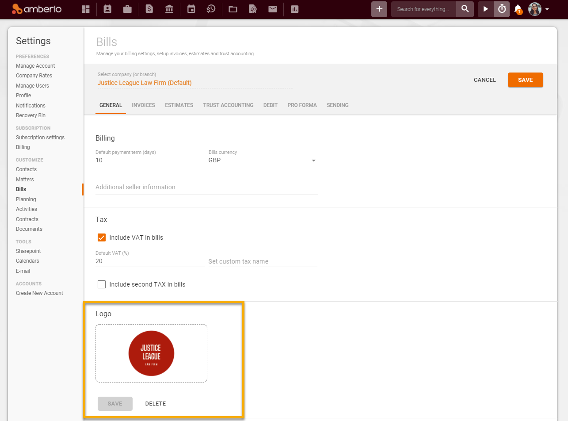Open Matters via the briefcase icon
Screen dimensions: 568x421
pos(127,9)
